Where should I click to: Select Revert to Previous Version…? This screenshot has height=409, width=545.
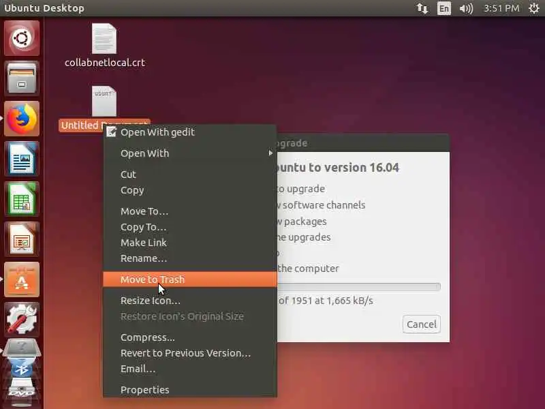[190, 353]
